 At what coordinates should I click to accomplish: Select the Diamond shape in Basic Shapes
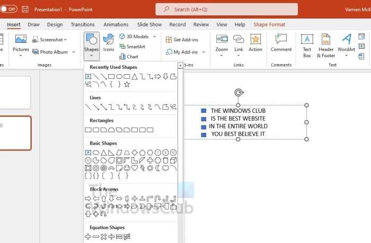tap(135, 152)
